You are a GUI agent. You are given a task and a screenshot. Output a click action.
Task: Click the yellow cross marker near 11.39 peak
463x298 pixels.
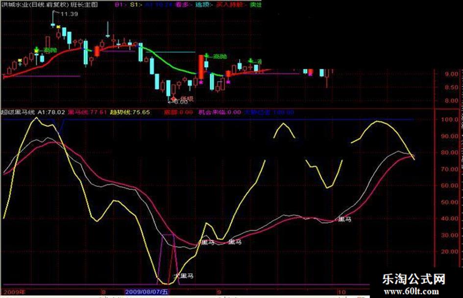pos(58,27)
